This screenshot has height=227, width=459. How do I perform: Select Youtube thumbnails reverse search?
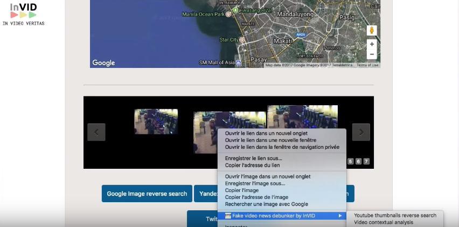click(395, 215)
